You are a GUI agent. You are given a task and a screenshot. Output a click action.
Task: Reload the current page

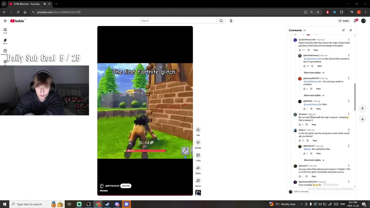click(18, 12)
